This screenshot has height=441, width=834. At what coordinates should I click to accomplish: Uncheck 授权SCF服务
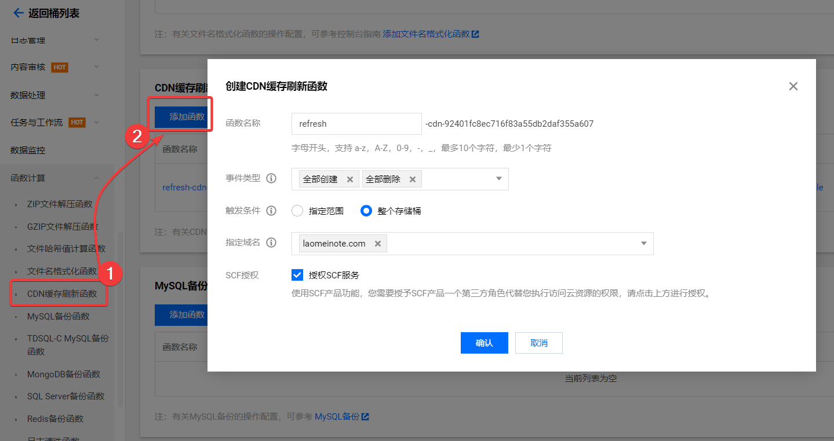click(x=297, y=275)
